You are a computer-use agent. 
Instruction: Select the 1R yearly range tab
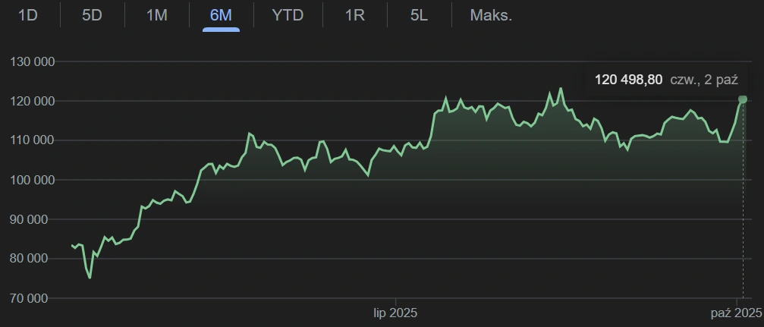pos(355,15)
